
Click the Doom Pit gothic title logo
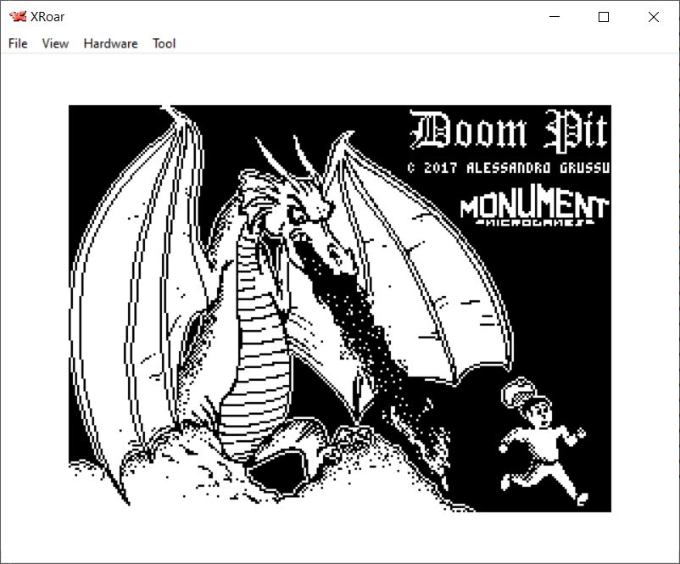tap(509, 131)
